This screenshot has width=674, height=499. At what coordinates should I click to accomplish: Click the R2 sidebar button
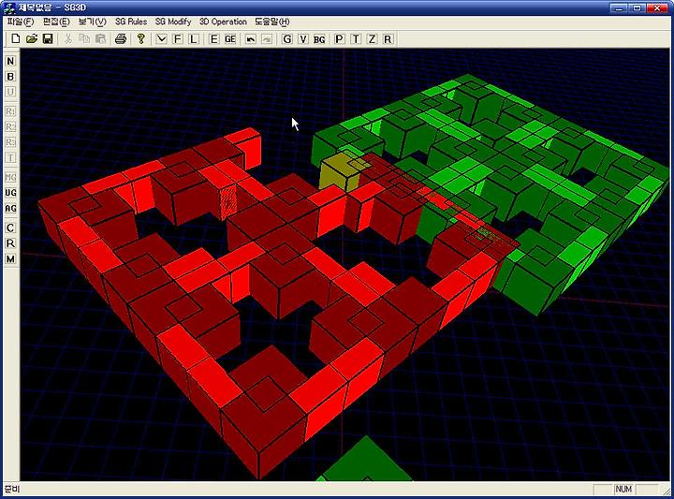pyautogui.click(x=10, y=126)
